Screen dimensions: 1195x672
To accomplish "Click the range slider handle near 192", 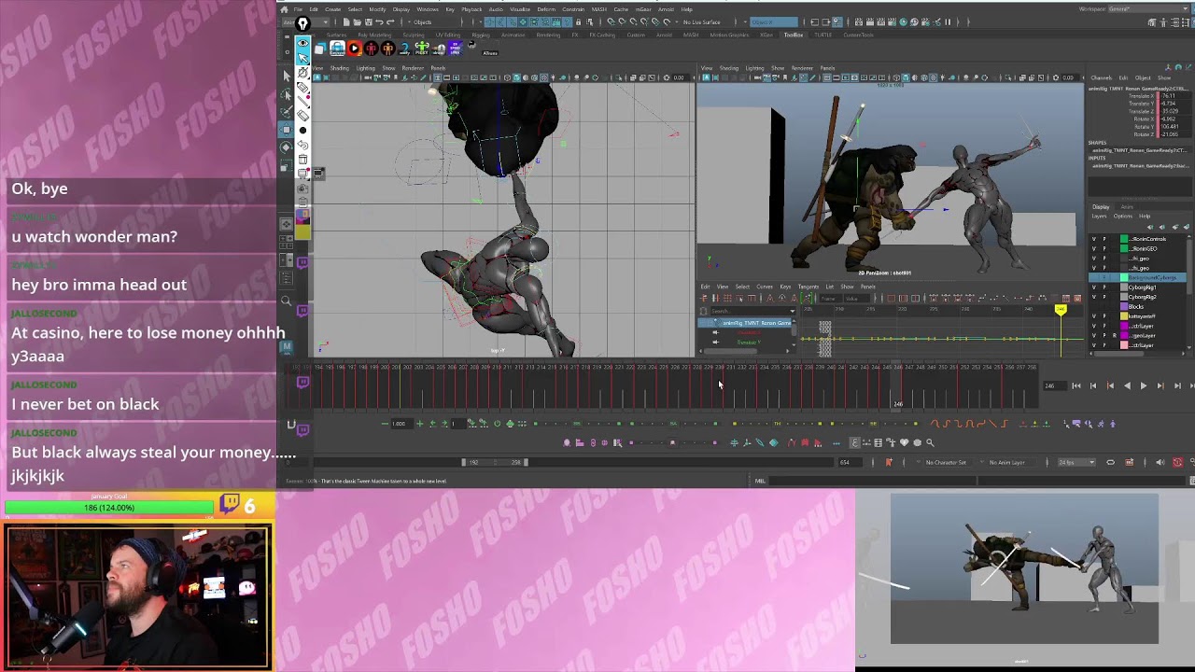I will point(465,462).
